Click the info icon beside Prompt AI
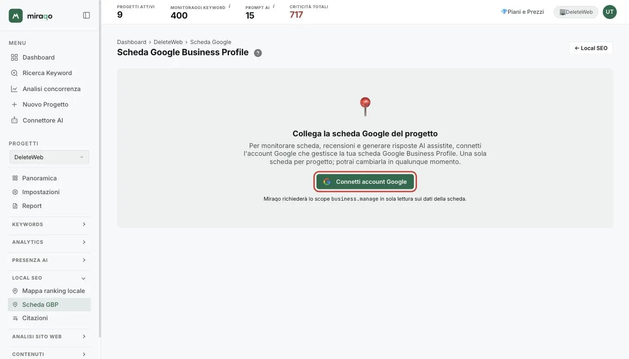629x359 pixels. [x=273, y=6]
